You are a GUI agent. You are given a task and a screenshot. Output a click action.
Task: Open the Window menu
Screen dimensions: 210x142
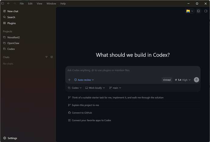click(51, 4)
